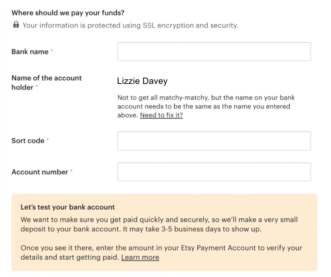Follow the 'Learn more' link
The image size is (331, 277).
140,257
